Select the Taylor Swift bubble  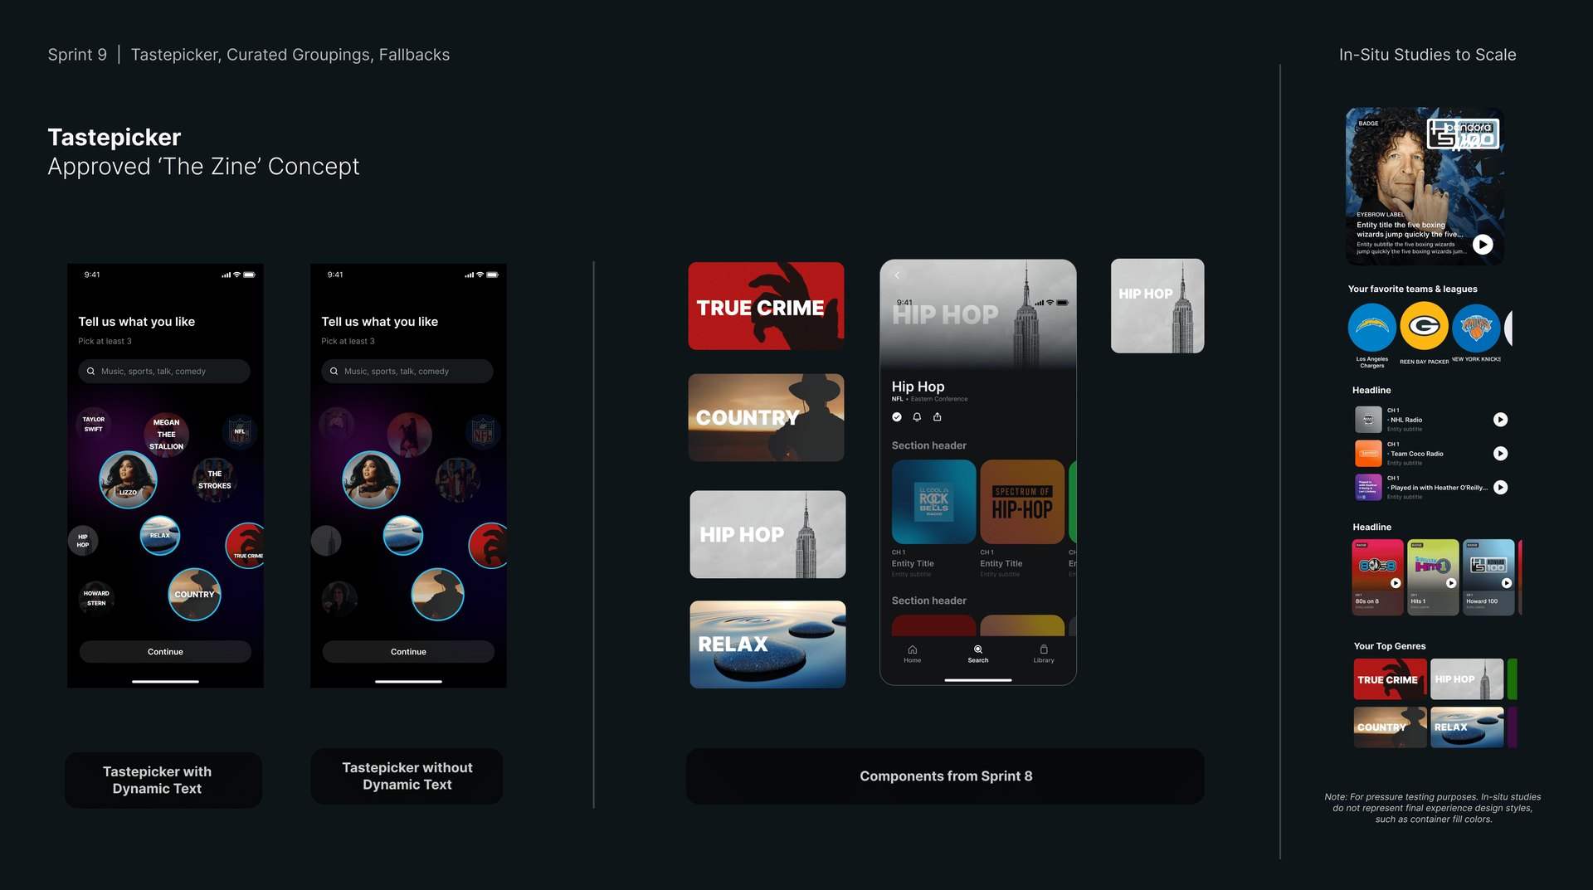pos(94,424)
